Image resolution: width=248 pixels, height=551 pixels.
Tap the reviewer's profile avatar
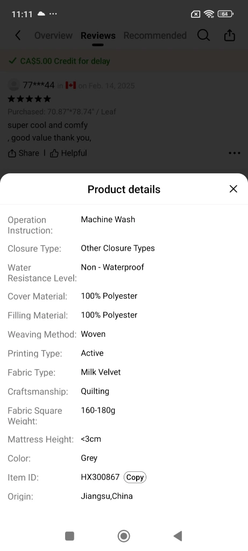13,85
